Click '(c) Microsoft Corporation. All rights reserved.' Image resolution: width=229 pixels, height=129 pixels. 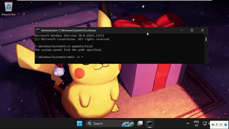pyautogui.click(x=73, y=39)
